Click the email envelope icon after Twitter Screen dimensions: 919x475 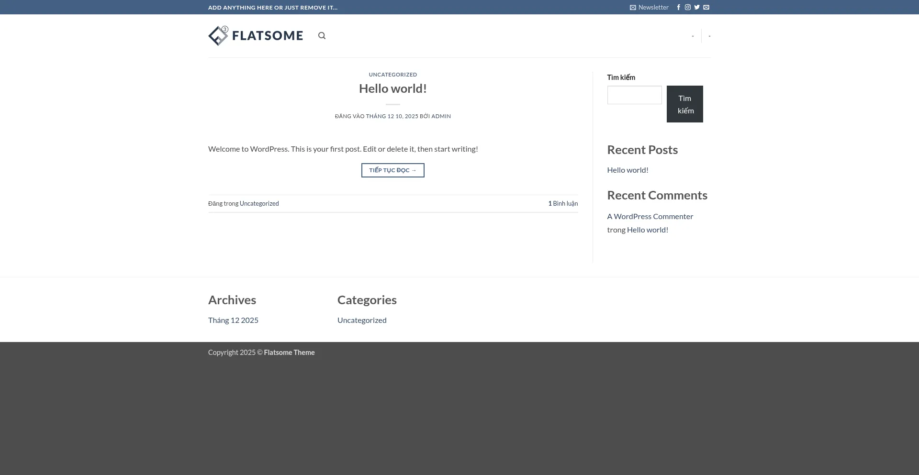[x=706, y=7]
